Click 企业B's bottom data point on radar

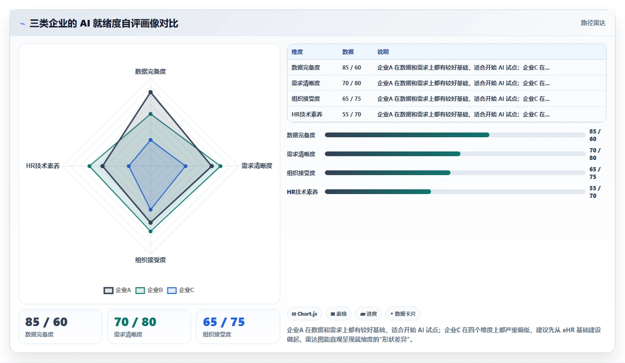150,231
